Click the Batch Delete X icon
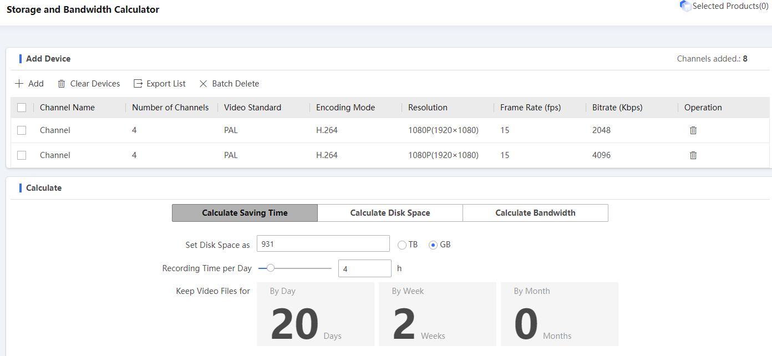772x356 pixels. tap(204, 84)
